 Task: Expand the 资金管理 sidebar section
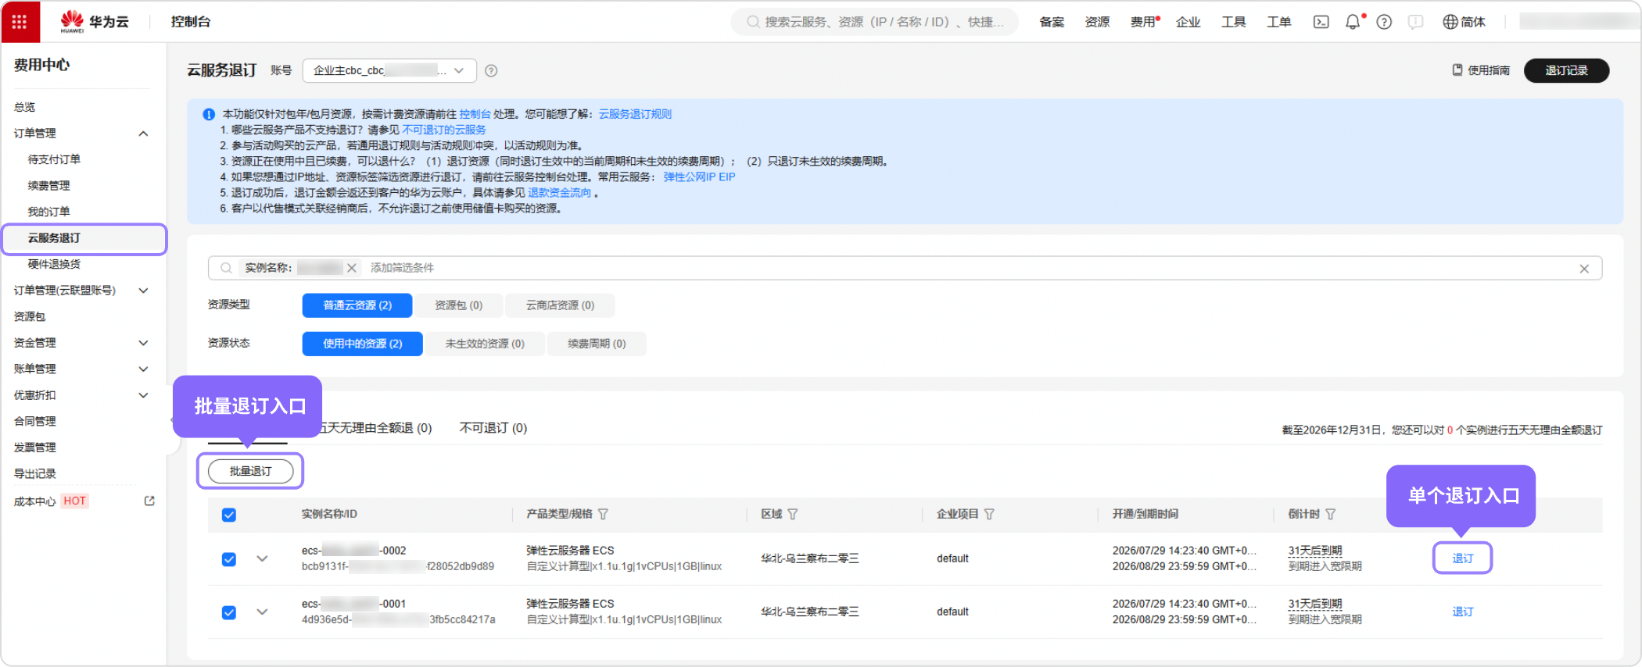[x=143, y=343]
